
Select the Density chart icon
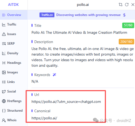coord(4,53)
